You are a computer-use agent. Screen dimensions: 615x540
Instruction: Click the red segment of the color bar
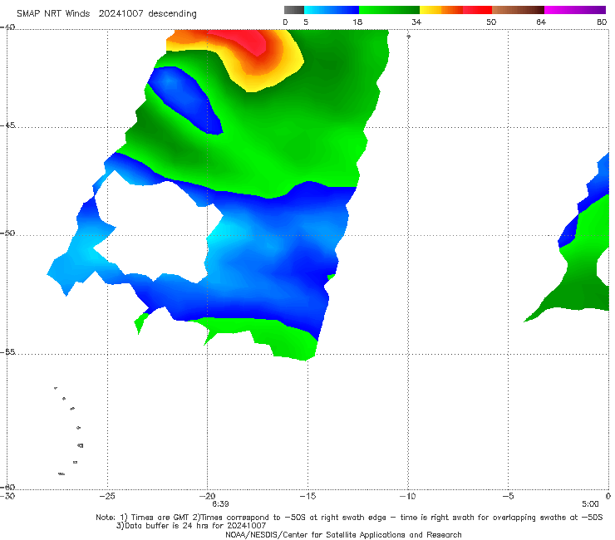[x=477, y=10]
